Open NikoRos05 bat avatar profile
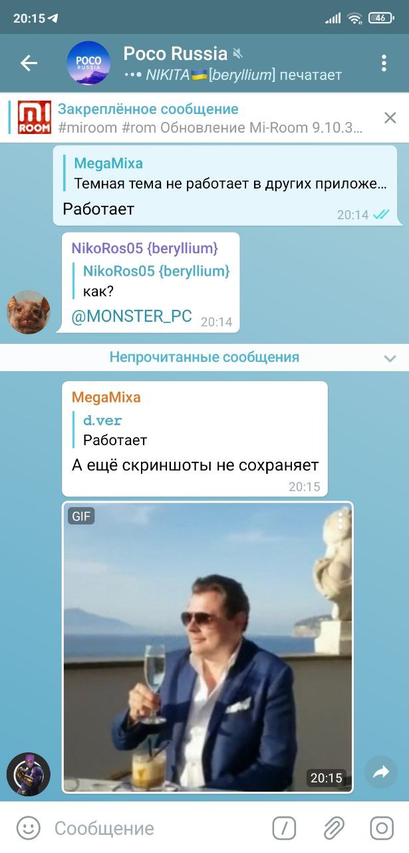Viewport: 409px width, 853px height. 29,312
